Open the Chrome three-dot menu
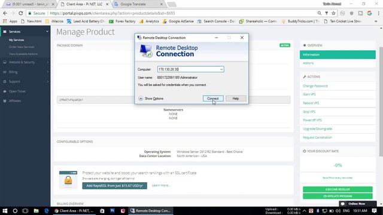The height and width of the screenshot is (215, 383). coord(378,13)
